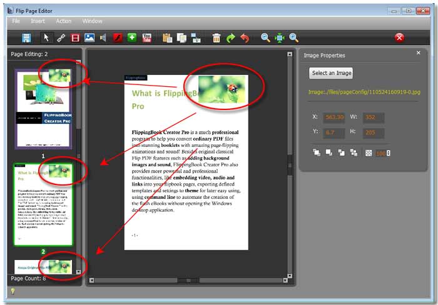Click the 'Page Count: 8' label
The width and height of the screenshot is (438, 305).
28,278
